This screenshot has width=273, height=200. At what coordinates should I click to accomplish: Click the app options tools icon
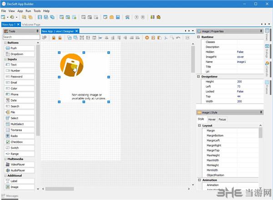[127, 17]
